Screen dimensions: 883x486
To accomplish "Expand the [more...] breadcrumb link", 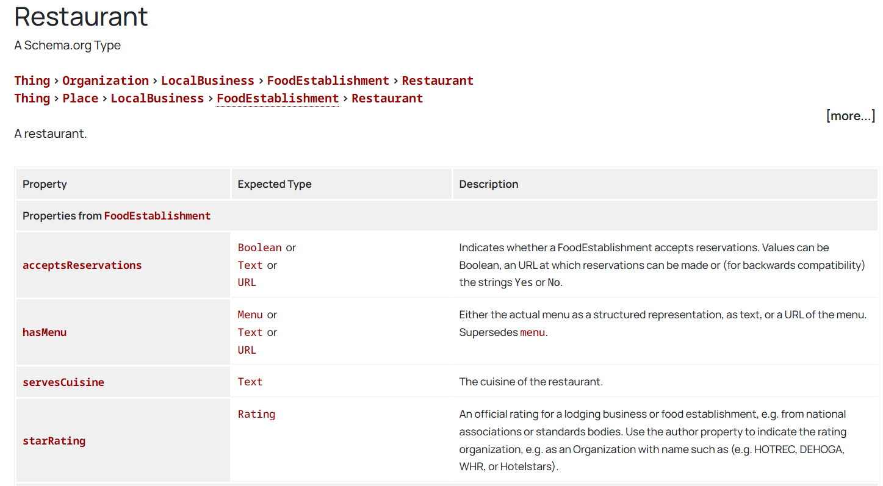I will coord(851,116).
